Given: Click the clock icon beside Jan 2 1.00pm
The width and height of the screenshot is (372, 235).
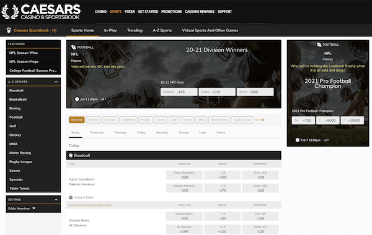Looking at the screenshot, I should [x=77, y=99].
